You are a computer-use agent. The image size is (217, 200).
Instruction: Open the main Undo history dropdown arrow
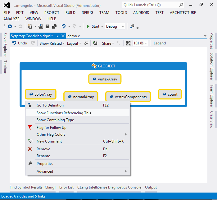click(69, 26)
